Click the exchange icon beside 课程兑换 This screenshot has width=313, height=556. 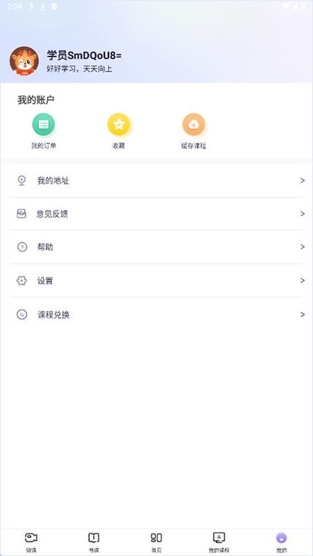22,315
